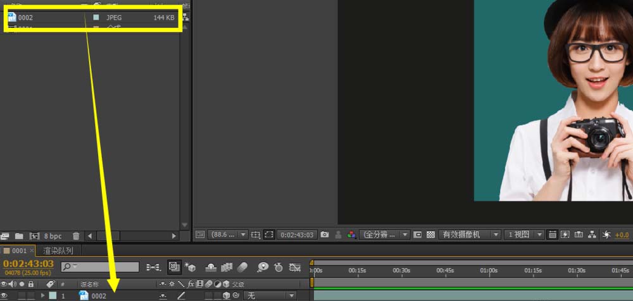Click 01:00s on the time ruler
This screenshot has height=301, width=633.
coord(489,271)
